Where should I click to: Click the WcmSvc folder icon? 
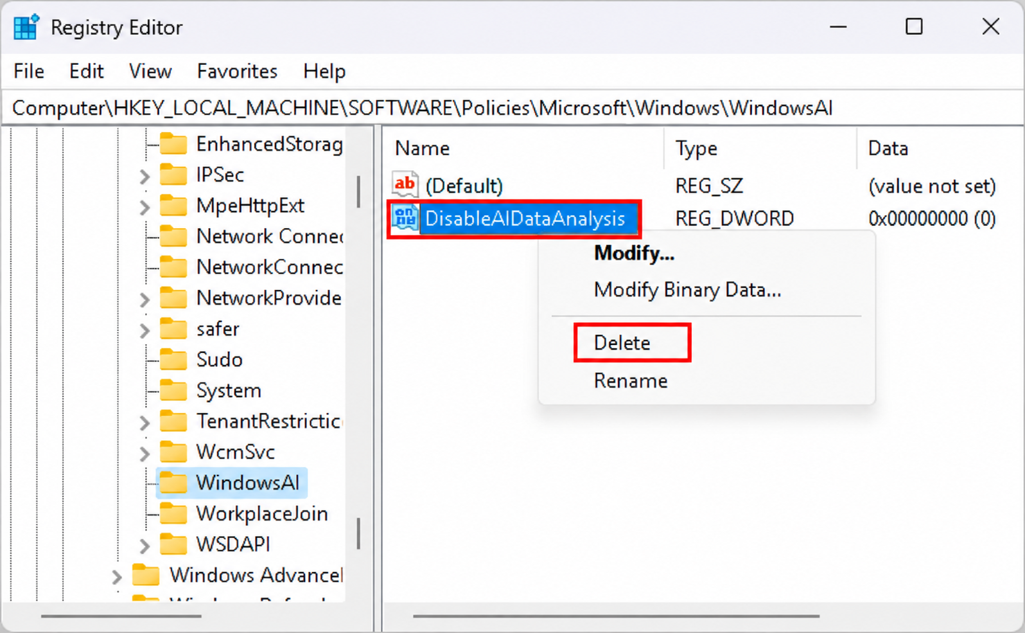click(x=173, y=452)
